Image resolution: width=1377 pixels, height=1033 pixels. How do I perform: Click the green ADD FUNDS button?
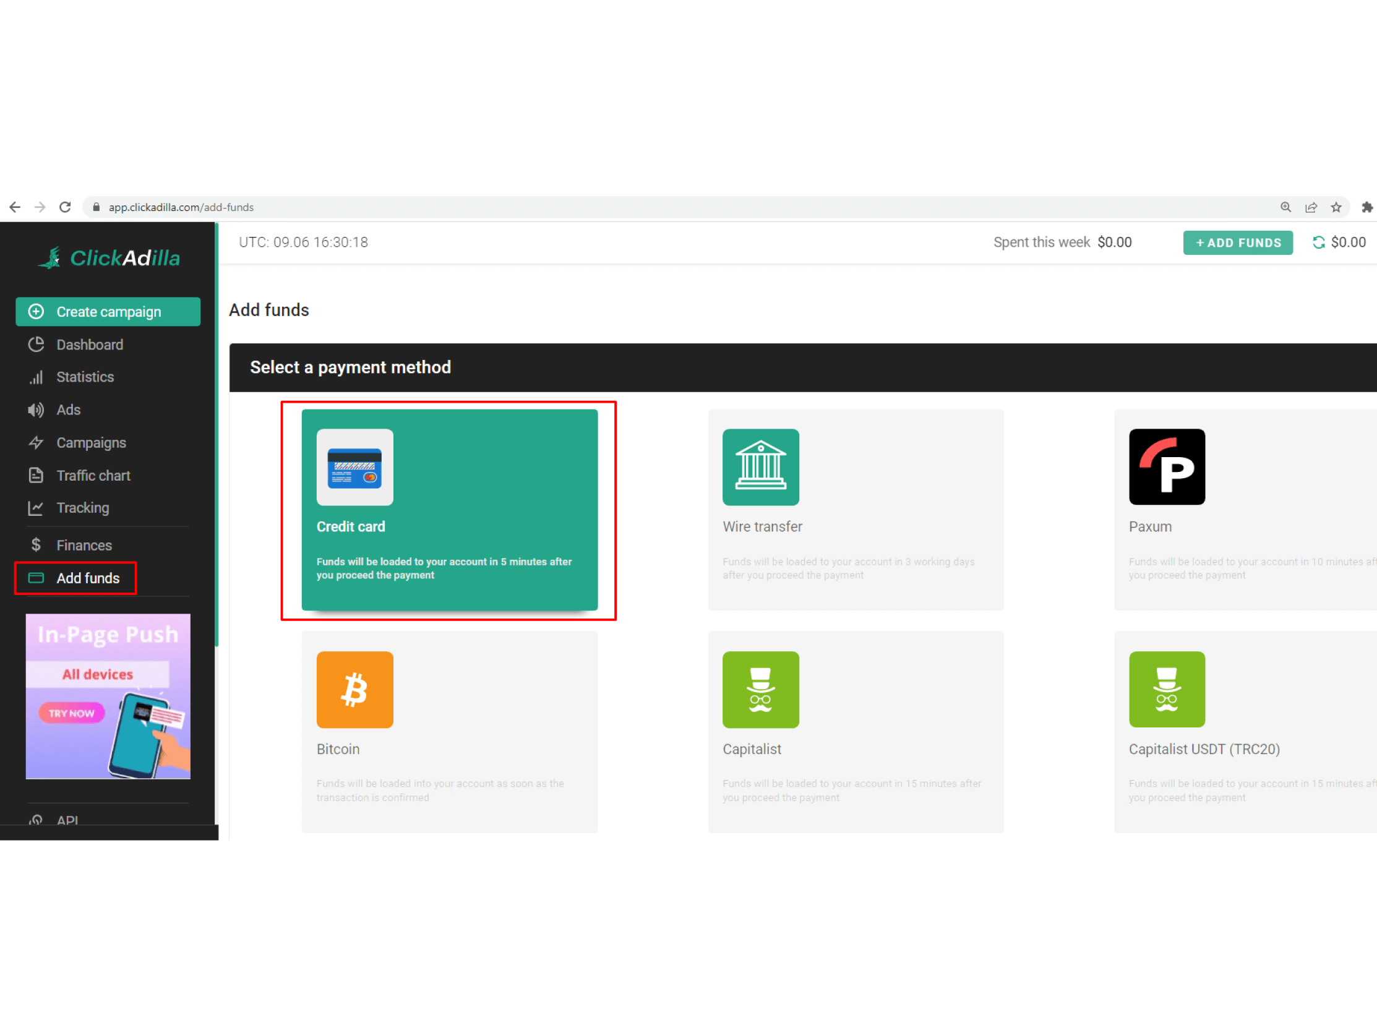click(x=1237, y=242)
